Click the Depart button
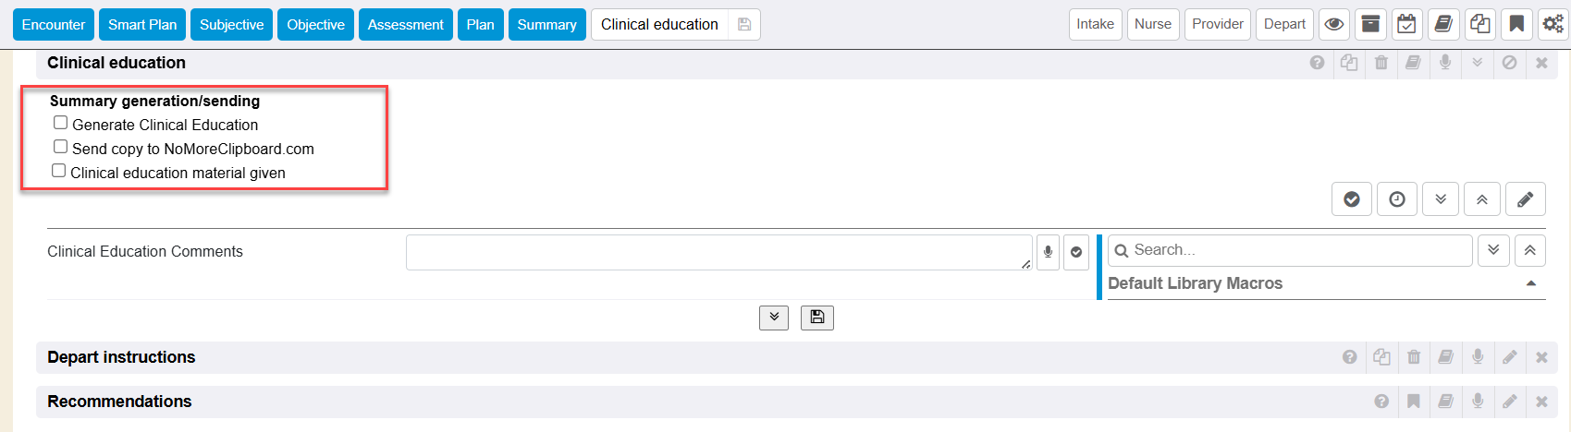The width and height of the screenshot is (1571, 432). pyautogui.click(x=1284, y=24)
